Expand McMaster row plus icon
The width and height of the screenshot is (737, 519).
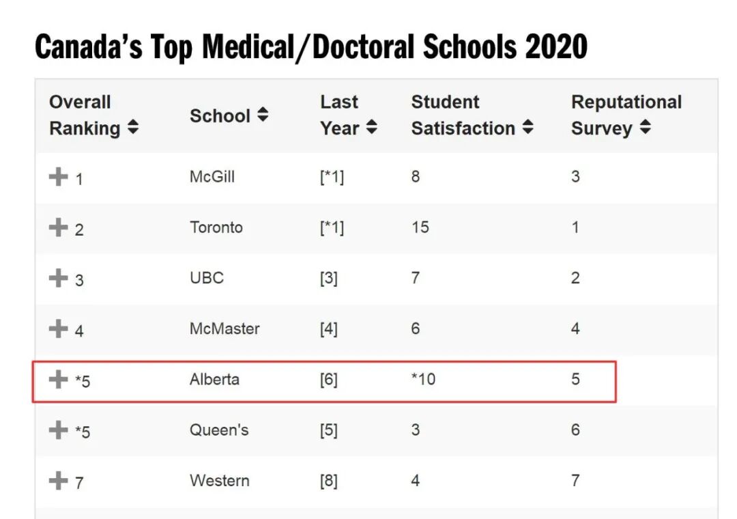click(59, 328)
